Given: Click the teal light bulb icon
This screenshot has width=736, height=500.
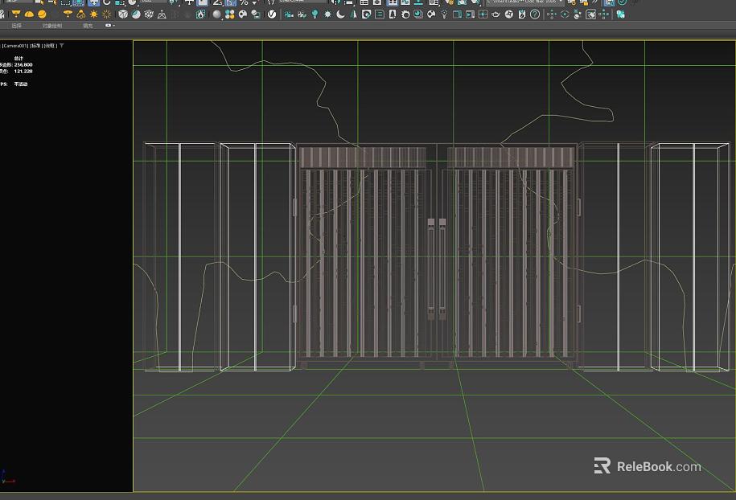Looking at the screenshot, I should [x=315, y=14].
